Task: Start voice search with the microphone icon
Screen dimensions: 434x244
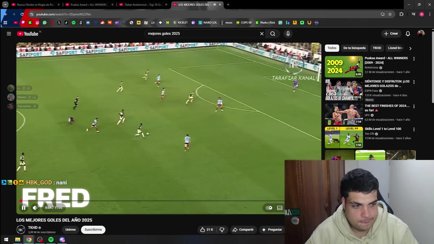Action: [x=288, y=34]
